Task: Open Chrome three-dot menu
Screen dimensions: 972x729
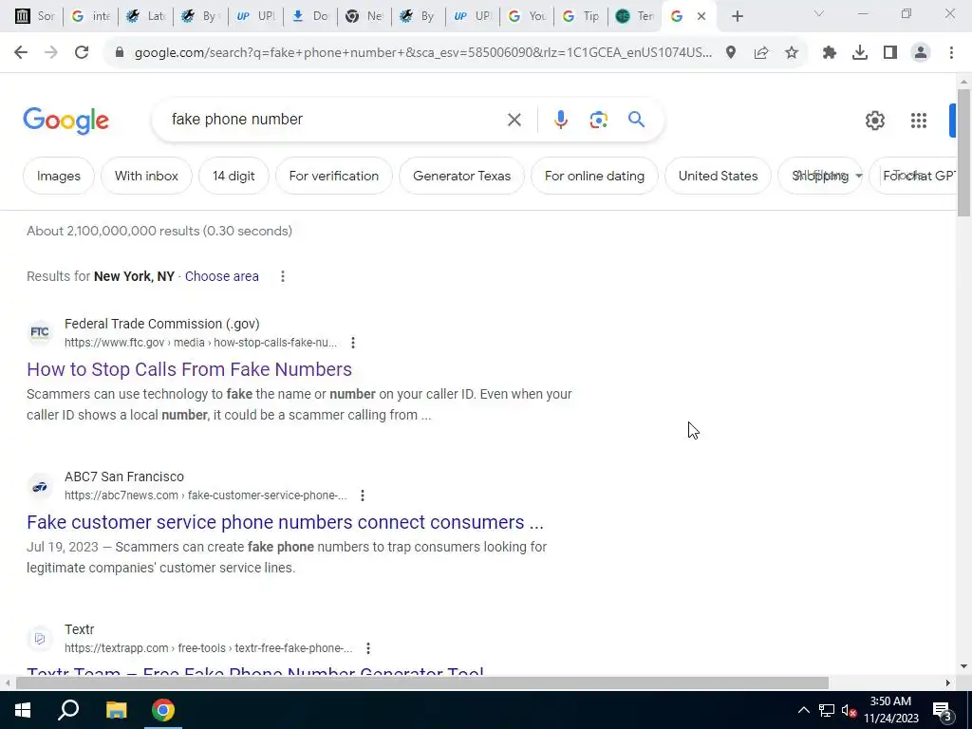Action: tap(951, 53)
